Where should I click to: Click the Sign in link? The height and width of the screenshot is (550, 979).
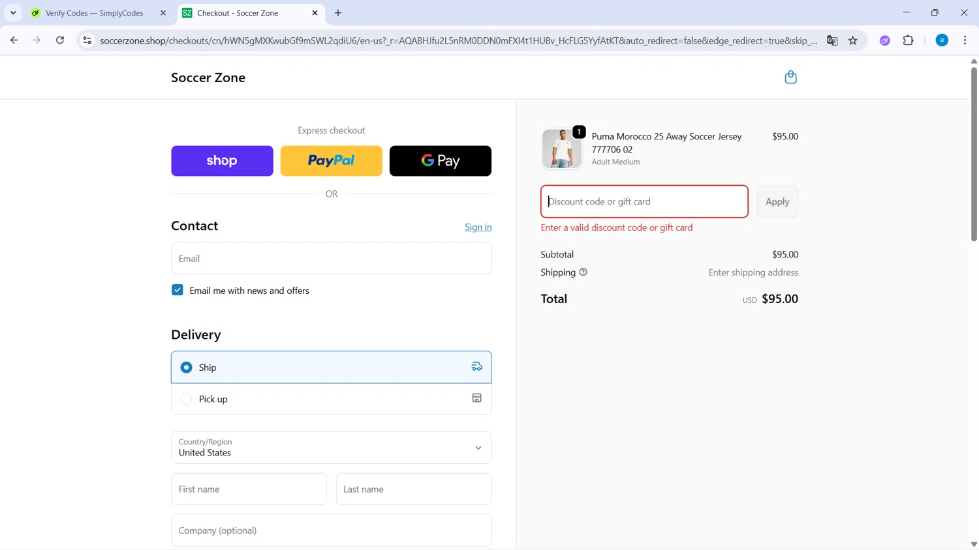(478, 227)
